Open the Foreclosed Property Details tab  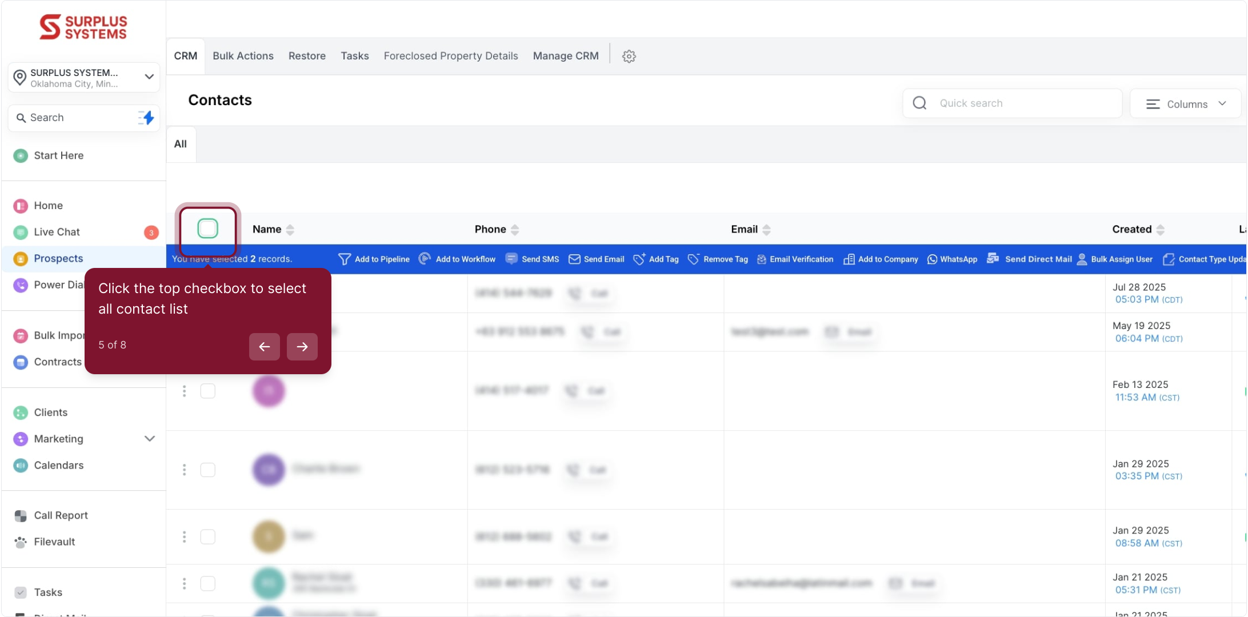point(450,56)
